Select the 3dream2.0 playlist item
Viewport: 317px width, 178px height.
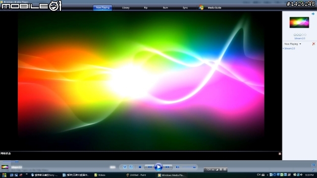(289, 48)
